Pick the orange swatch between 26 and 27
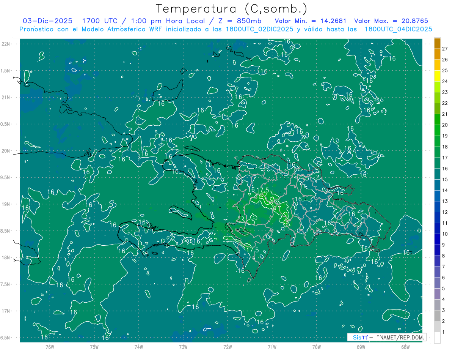Image resolution: width=455 pixels, height=352 pixels. coord(437,54)
